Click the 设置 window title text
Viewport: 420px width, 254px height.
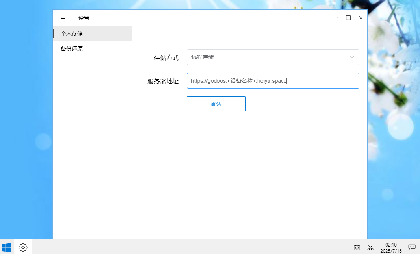point(84,18)
